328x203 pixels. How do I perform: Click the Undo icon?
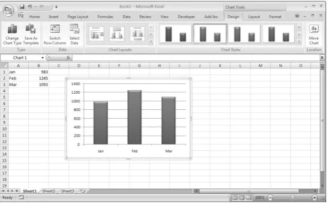point(30,7)
